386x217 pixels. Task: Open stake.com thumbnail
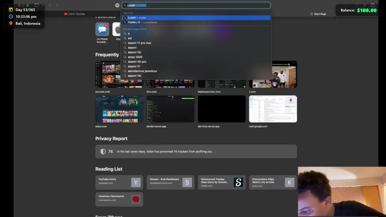(119, 109)
